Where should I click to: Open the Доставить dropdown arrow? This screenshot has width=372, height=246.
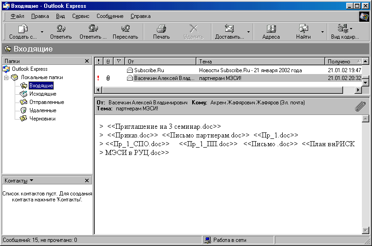pyautogui.click(x=248, y=32)
